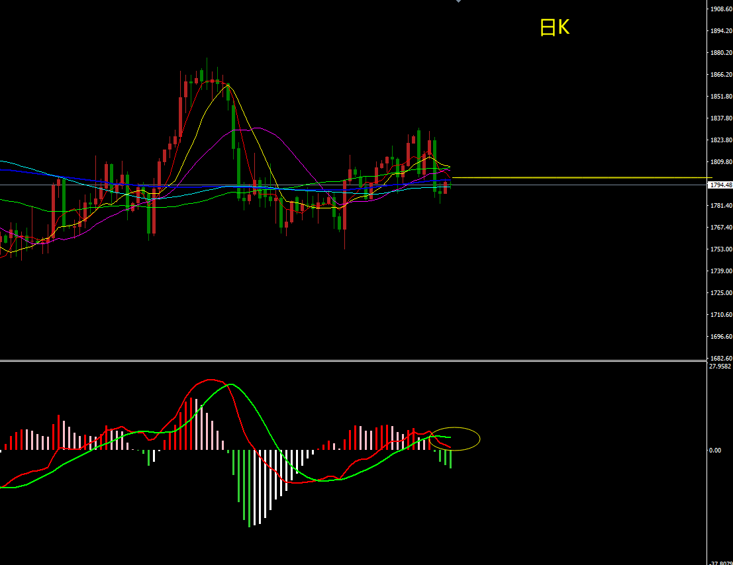Click the yellow 日K text label
The height and width of the screenshot is (565, 733).
pyautogui.click(x=554, y=28)
